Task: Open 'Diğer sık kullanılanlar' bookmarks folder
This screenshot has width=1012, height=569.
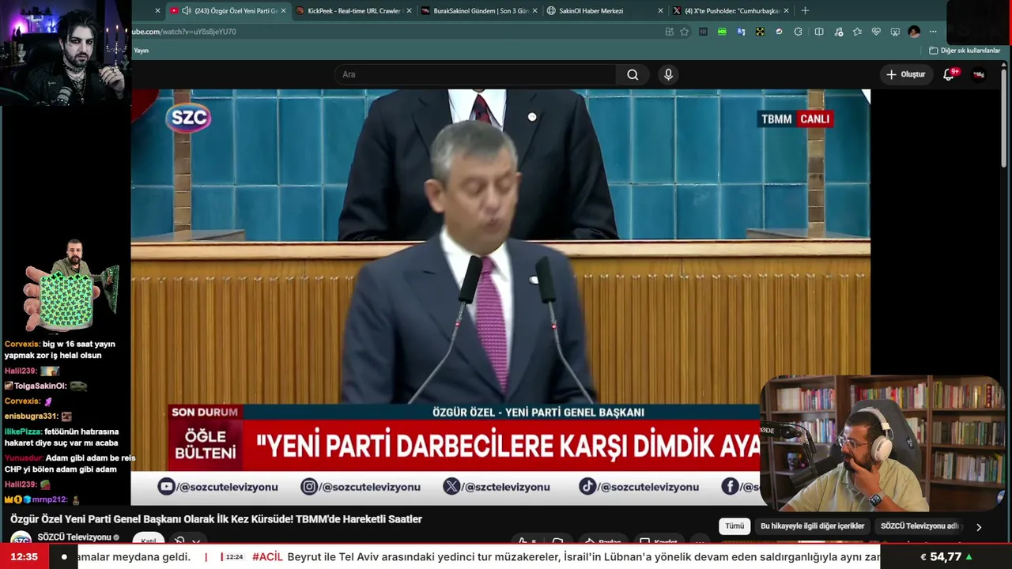Action: click(965, 51)
